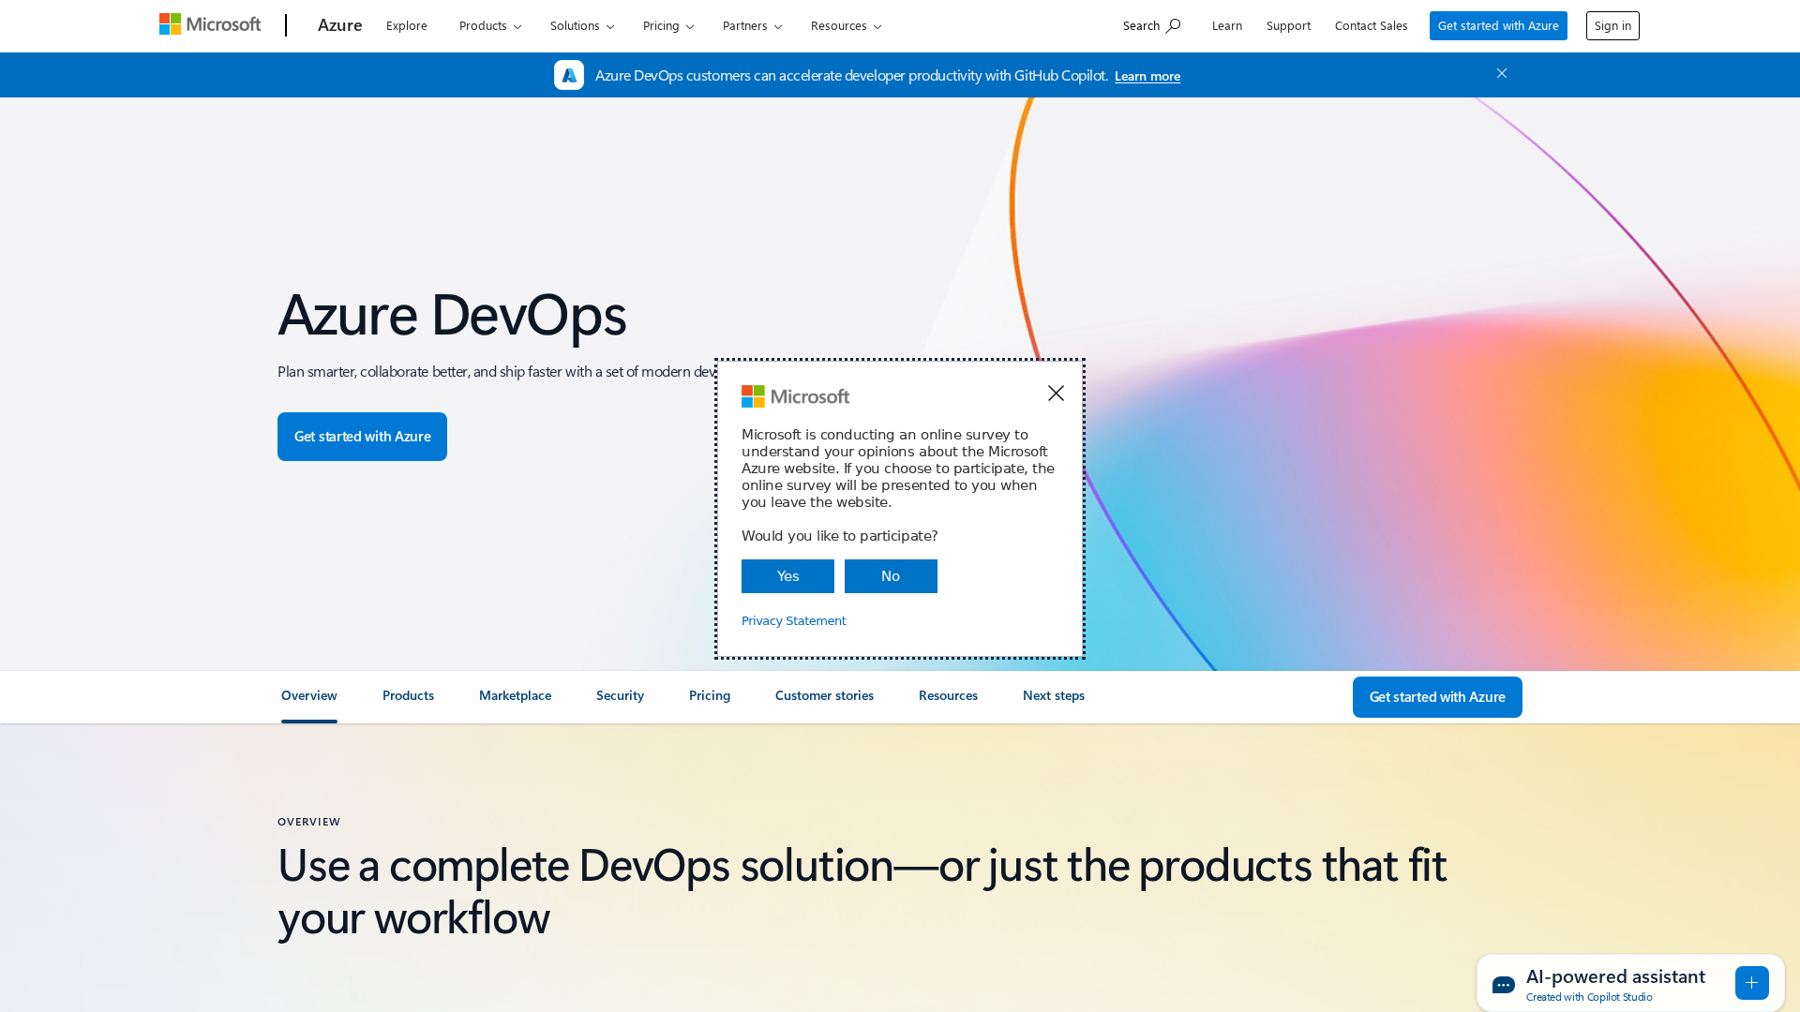The width and height of the screenshot is (1800, 1012).
Task: Answer Yes to the survey
Action: coord(787,576)
